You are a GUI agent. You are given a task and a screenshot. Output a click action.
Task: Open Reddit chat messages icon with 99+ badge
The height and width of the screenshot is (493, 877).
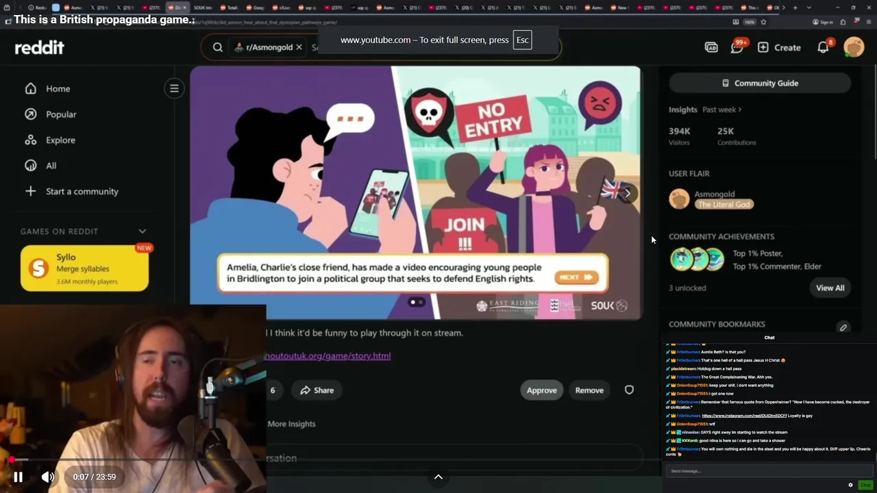click(x=737, y=47)
